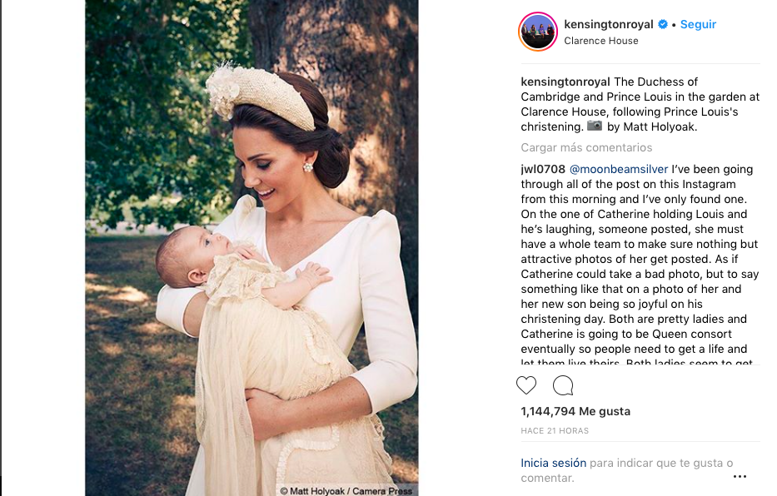The width and height of the screenshot is (777, 496).
Task: Click the Inicia sesión login link
Action: point(554,463)
